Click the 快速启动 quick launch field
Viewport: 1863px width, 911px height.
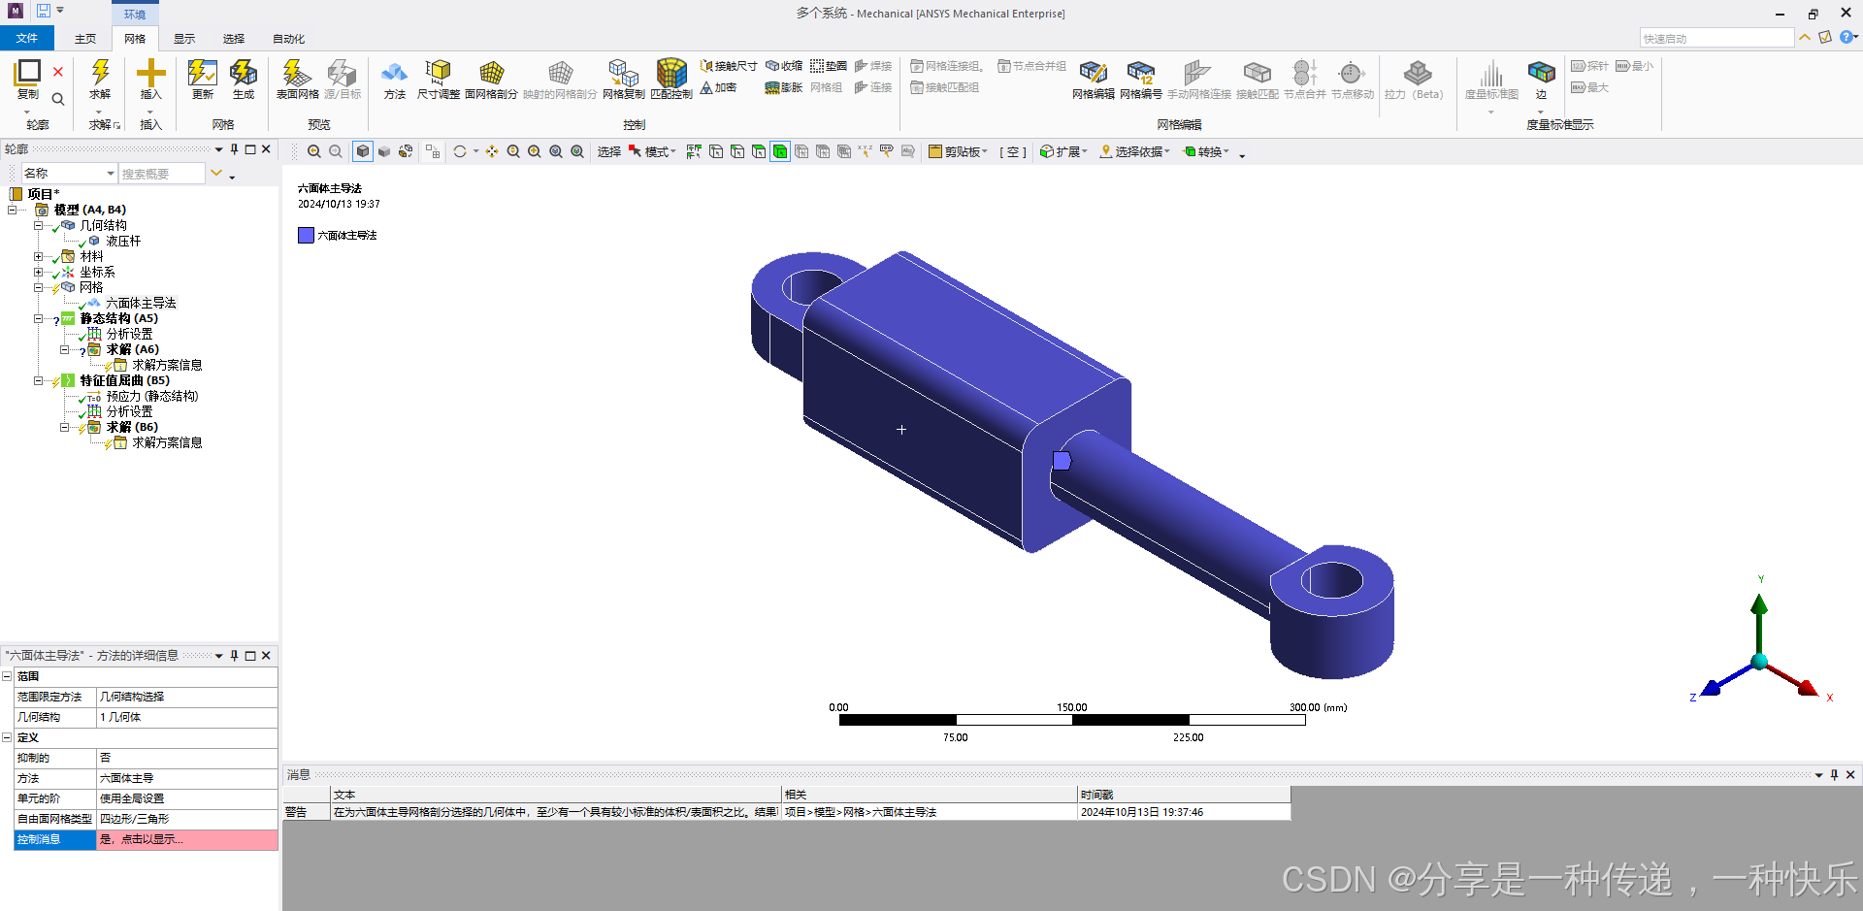coord(1716,38)
